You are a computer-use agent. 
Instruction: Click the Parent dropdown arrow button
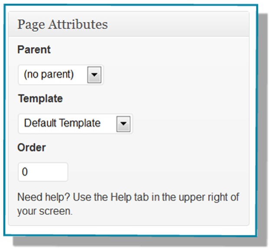click(x=94, y=76)
